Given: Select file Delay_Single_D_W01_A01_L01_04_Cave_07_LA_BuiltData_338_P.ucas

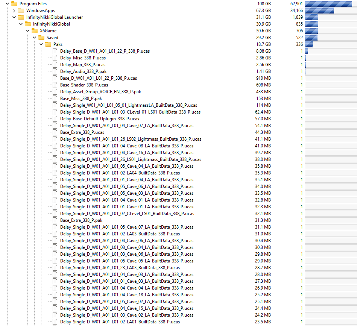Looking at the screenshot, I should tap(127, 126).
